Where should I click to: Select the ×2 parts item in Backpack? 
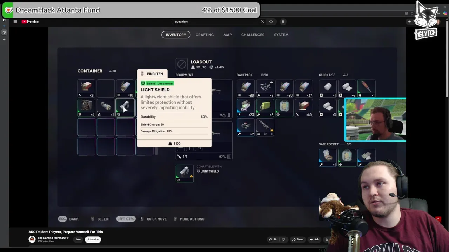point(246,127)
